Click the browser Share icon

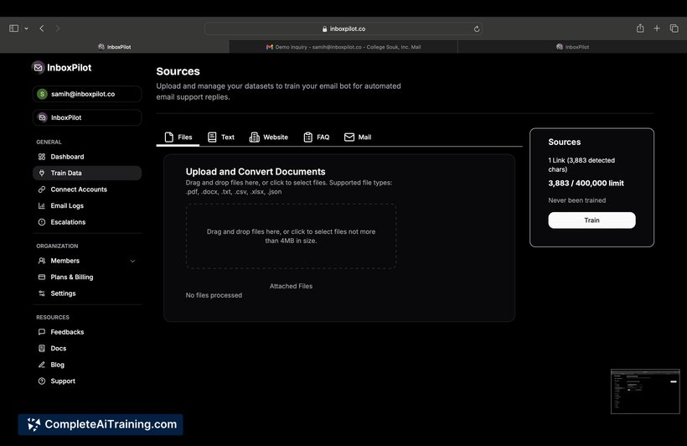click(640, 29)
